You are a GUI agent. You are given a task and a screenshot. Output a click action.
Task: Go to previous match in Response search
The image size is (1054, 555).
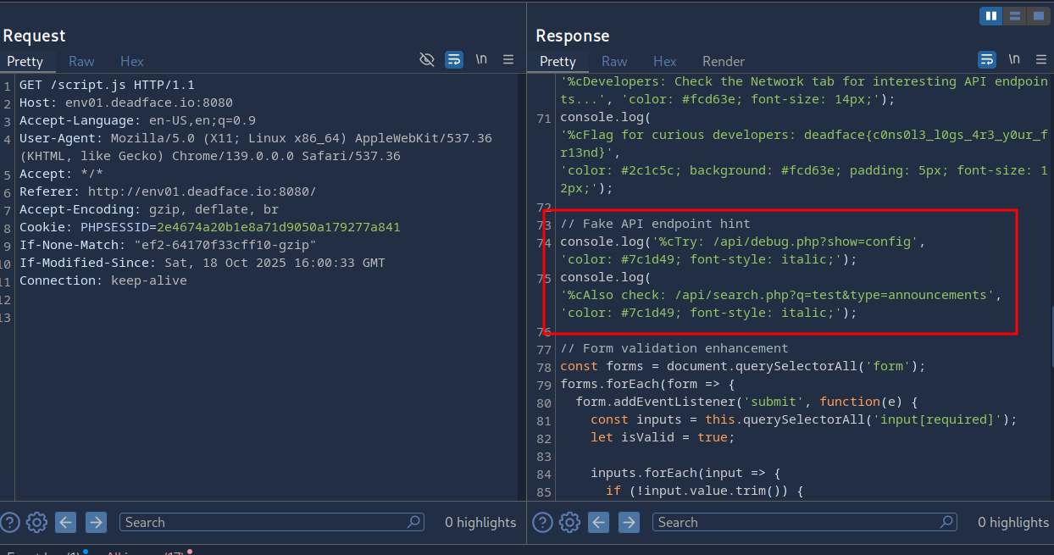pos(599,522)
